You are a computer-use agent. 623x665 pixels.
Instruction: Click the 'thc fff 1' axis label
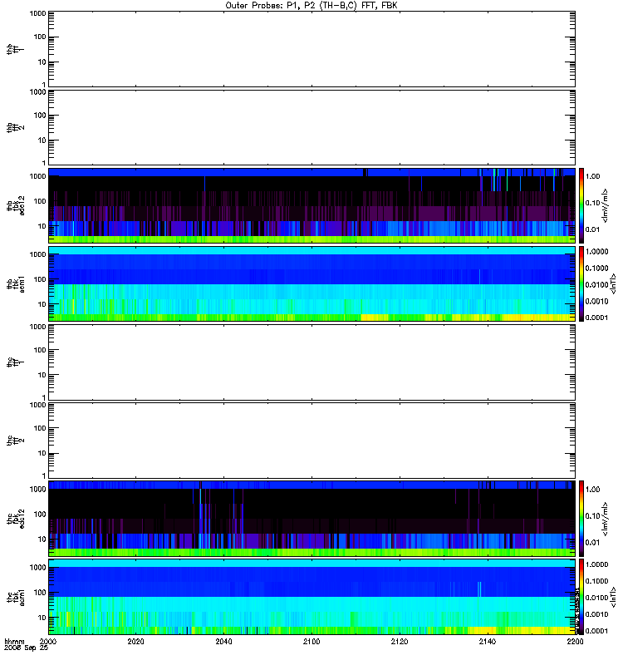pos(15,362)
